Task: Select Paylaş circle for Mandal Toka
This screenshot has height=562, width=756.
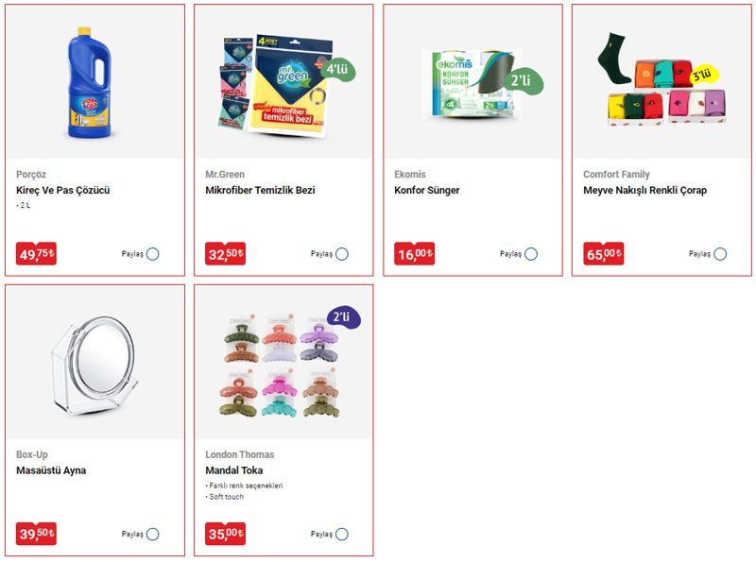Action: coord(342,534)
